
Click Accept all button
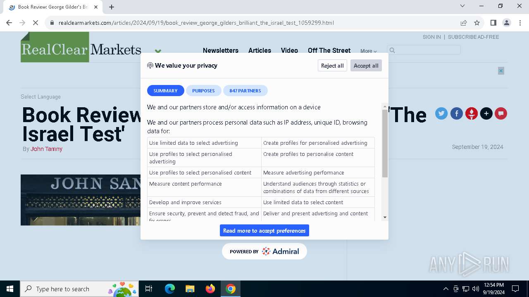point(366,66)
